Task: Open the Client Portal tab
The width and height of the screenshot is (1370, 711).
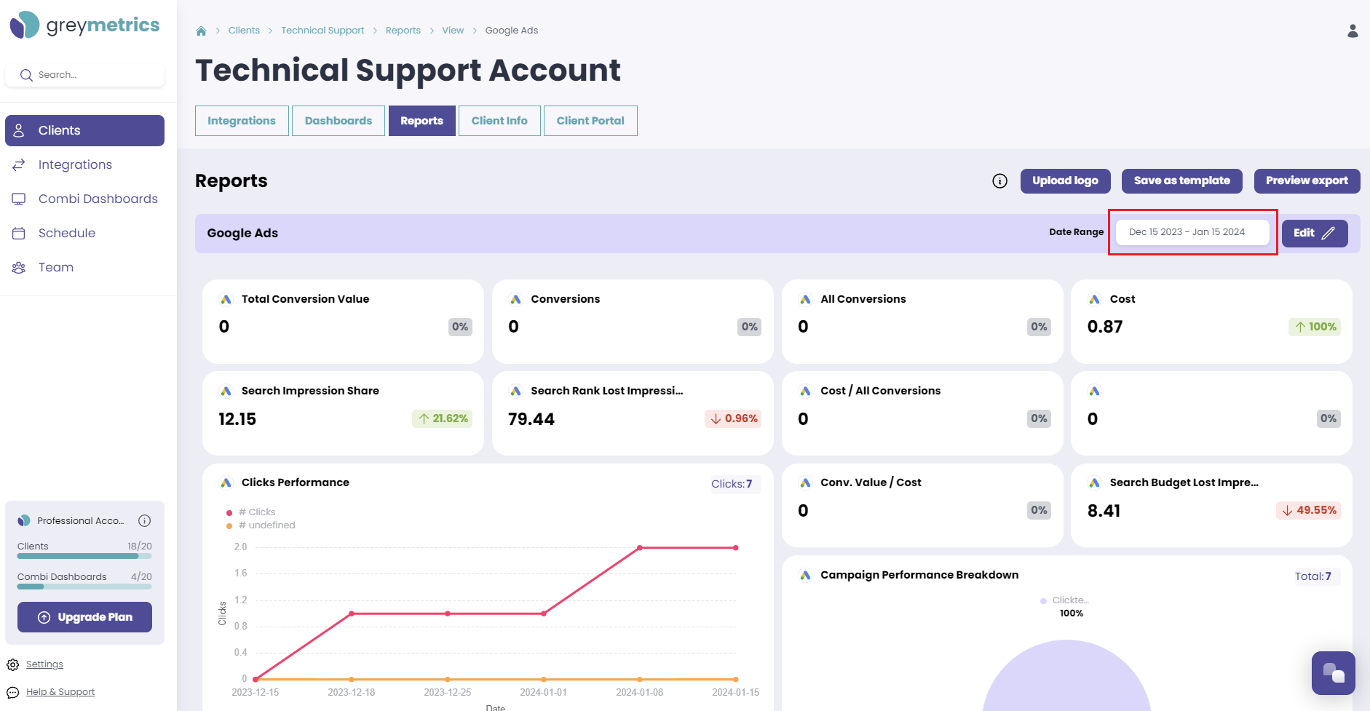Action: [x=590, y=121]
